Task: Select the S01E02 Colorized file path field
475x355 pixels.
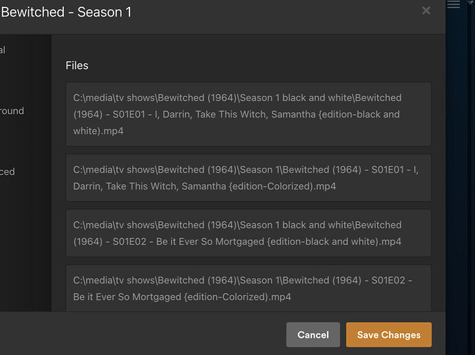Action: pyautogui.click(x=248, y=288)
